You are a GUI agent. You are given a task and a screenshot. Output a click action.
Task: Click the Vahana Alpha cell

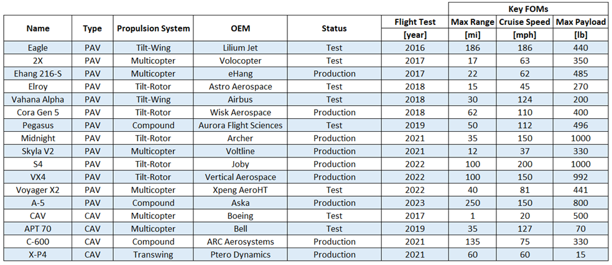[x=38, y=100]
